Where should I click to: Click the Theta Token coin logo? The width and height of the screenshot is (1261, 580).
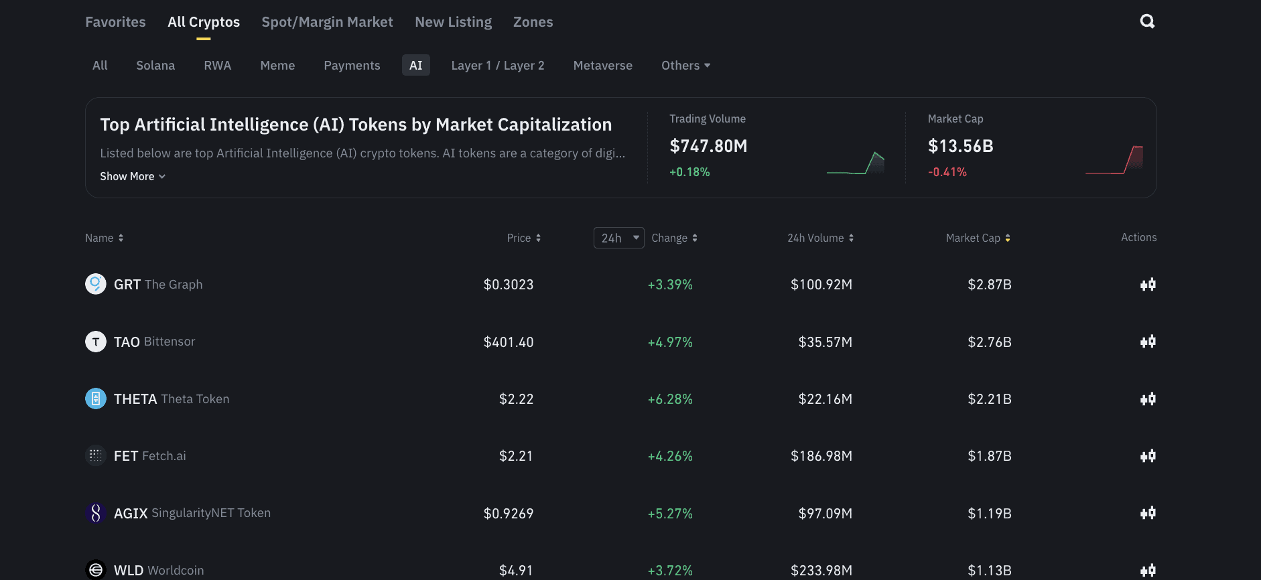pos(96,398)
